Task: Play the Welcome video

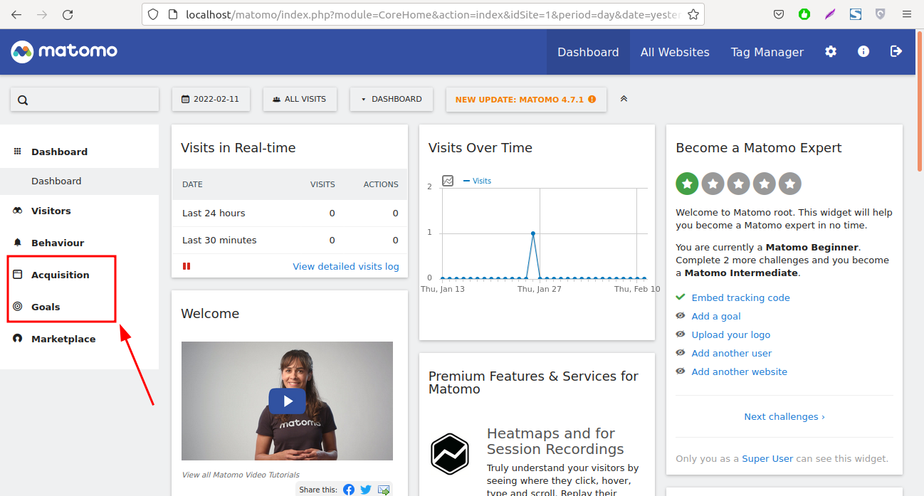Action: (287, 401)
